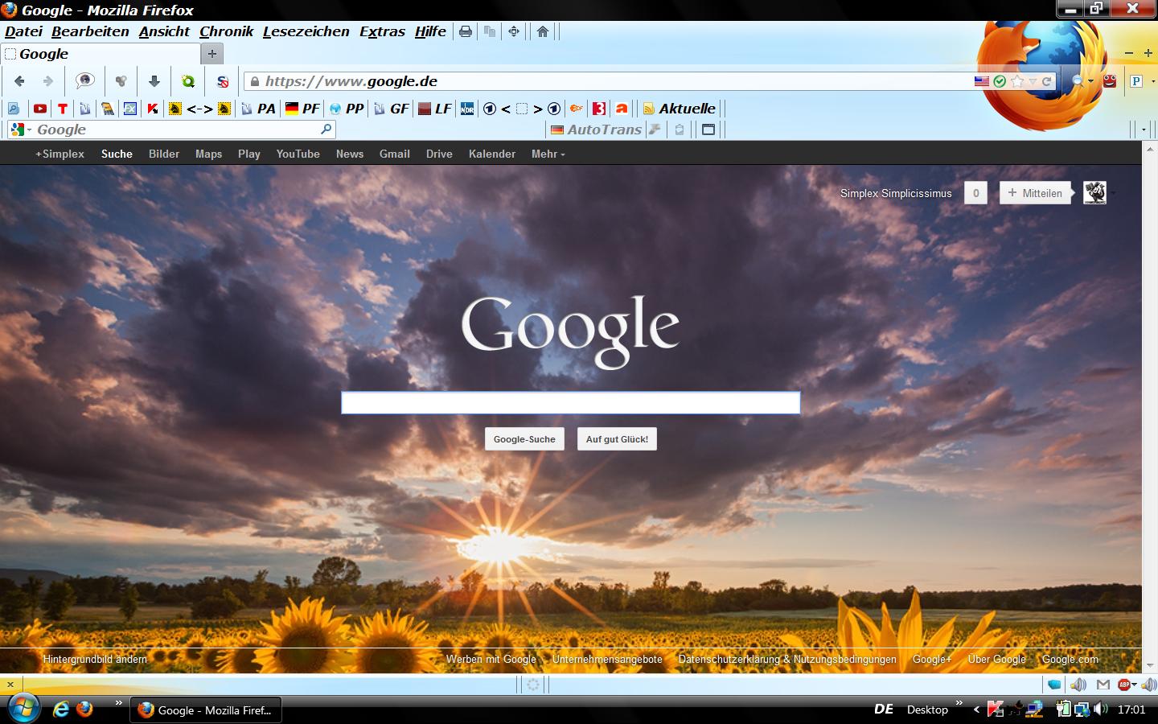Click the NDR bookmark icon

point(467,109)
